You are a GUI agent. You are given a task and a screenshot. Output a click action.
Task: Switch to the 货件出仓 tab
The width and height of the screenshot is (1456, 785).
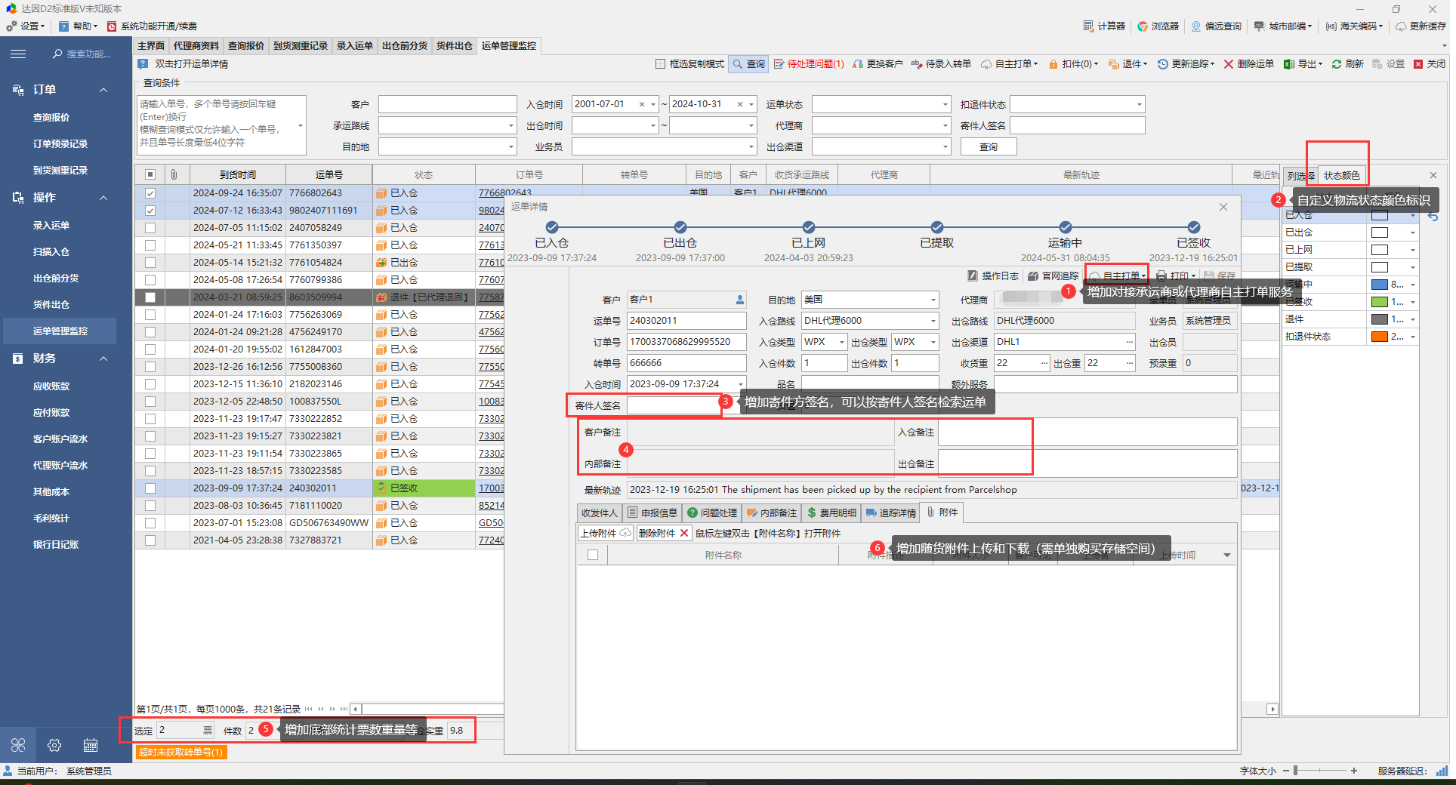454,46
